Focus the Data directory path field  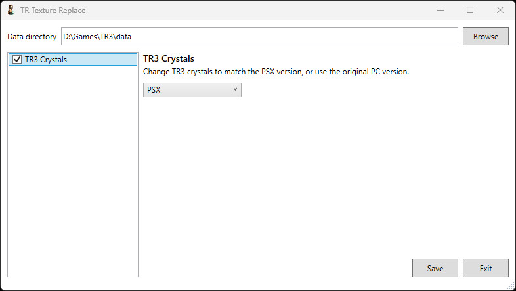pos(259,37)
